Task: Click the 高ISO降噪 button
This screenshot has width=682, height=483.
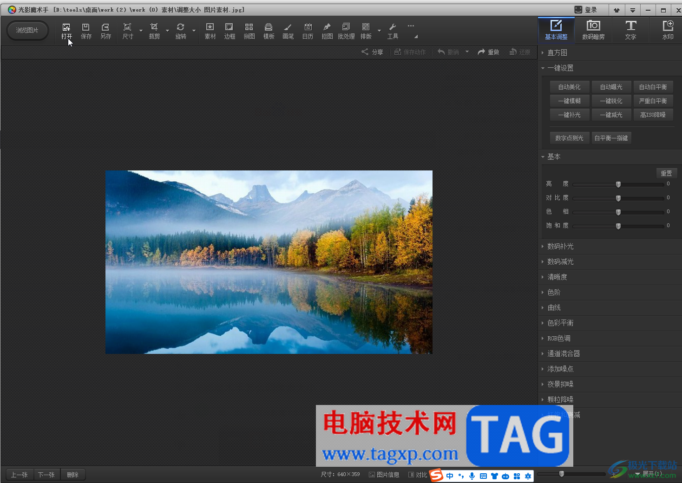Action: coord(653,115)
